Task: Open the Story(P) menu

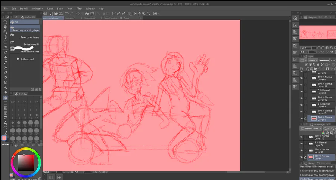Action: point(24,9)
